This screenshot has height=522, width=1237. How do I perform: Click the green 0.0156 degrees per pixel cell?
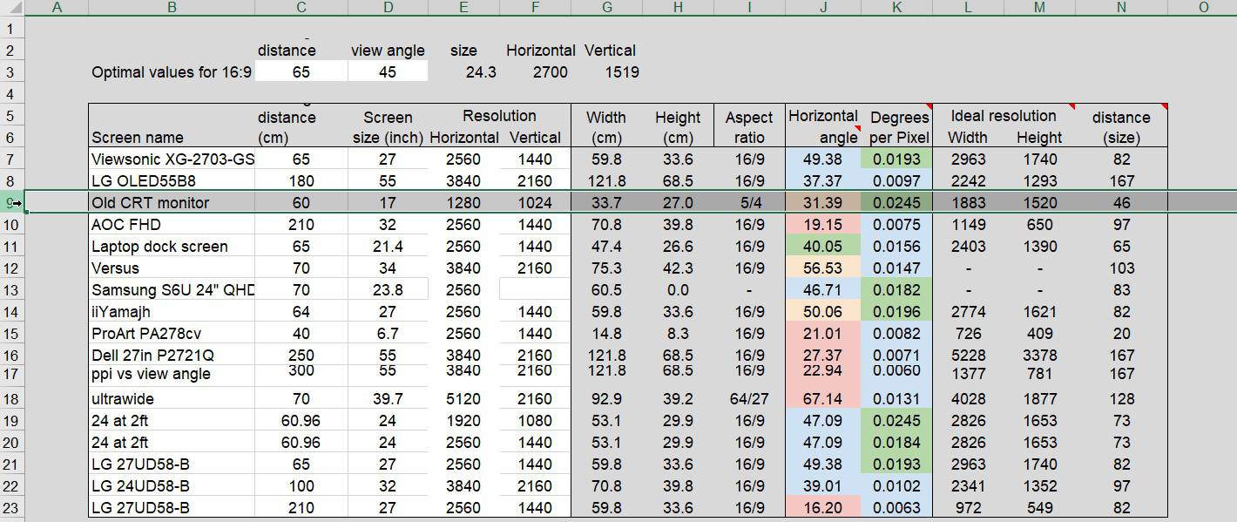(x=896, y=247)
